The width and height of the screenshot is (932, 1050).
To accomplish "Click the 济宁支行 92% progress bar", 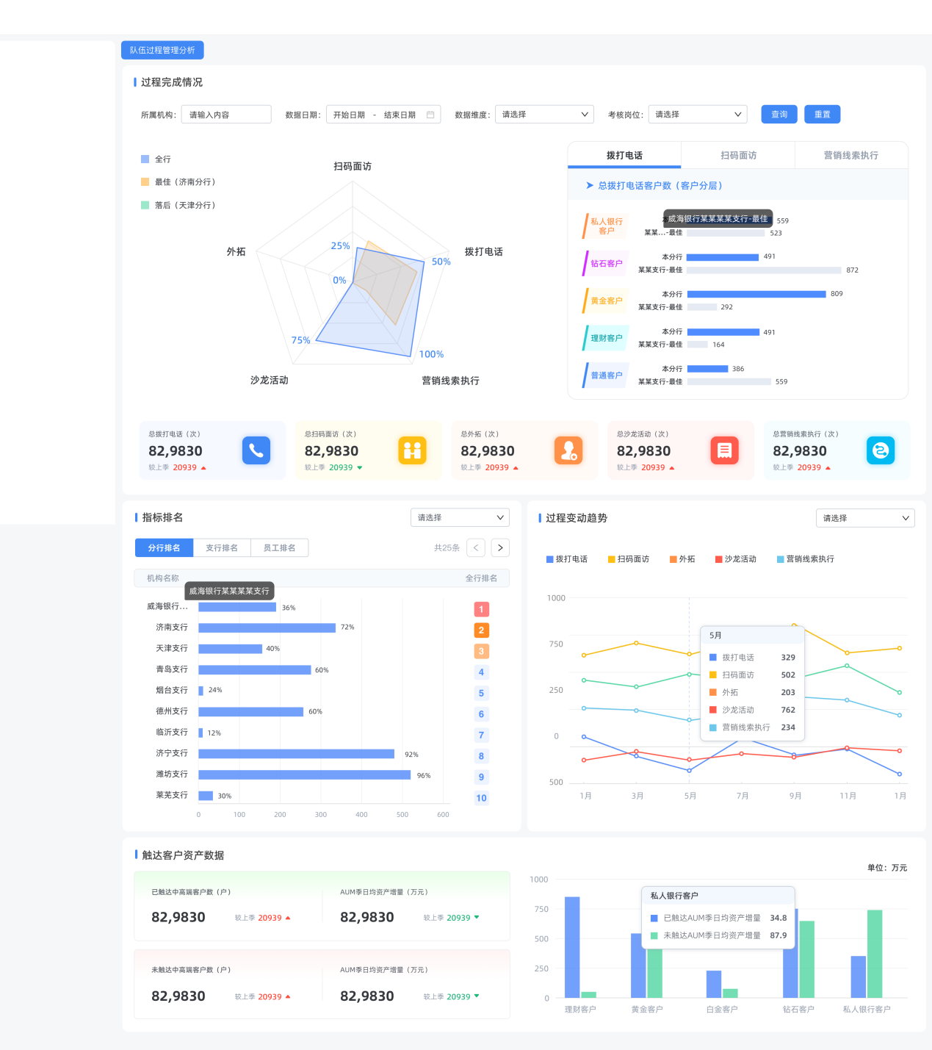I will [296, 754].
